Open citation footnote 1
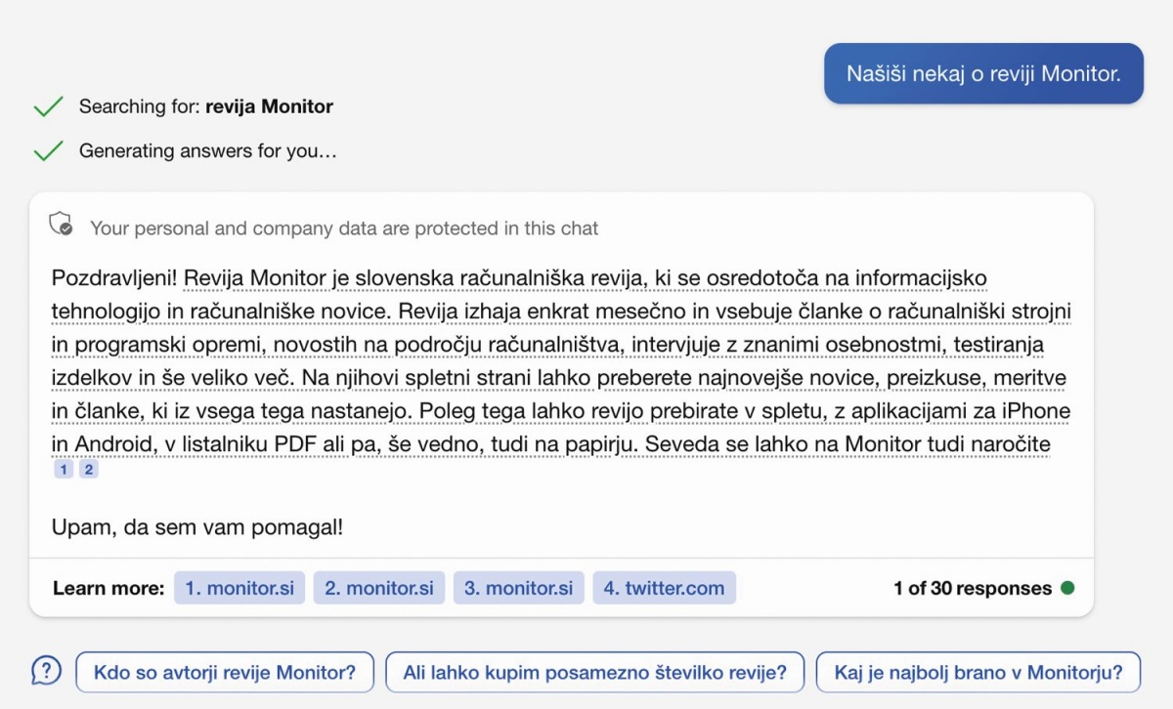Image resolution: width=1173 pixels, height=709 pixels. coord(64,470)
